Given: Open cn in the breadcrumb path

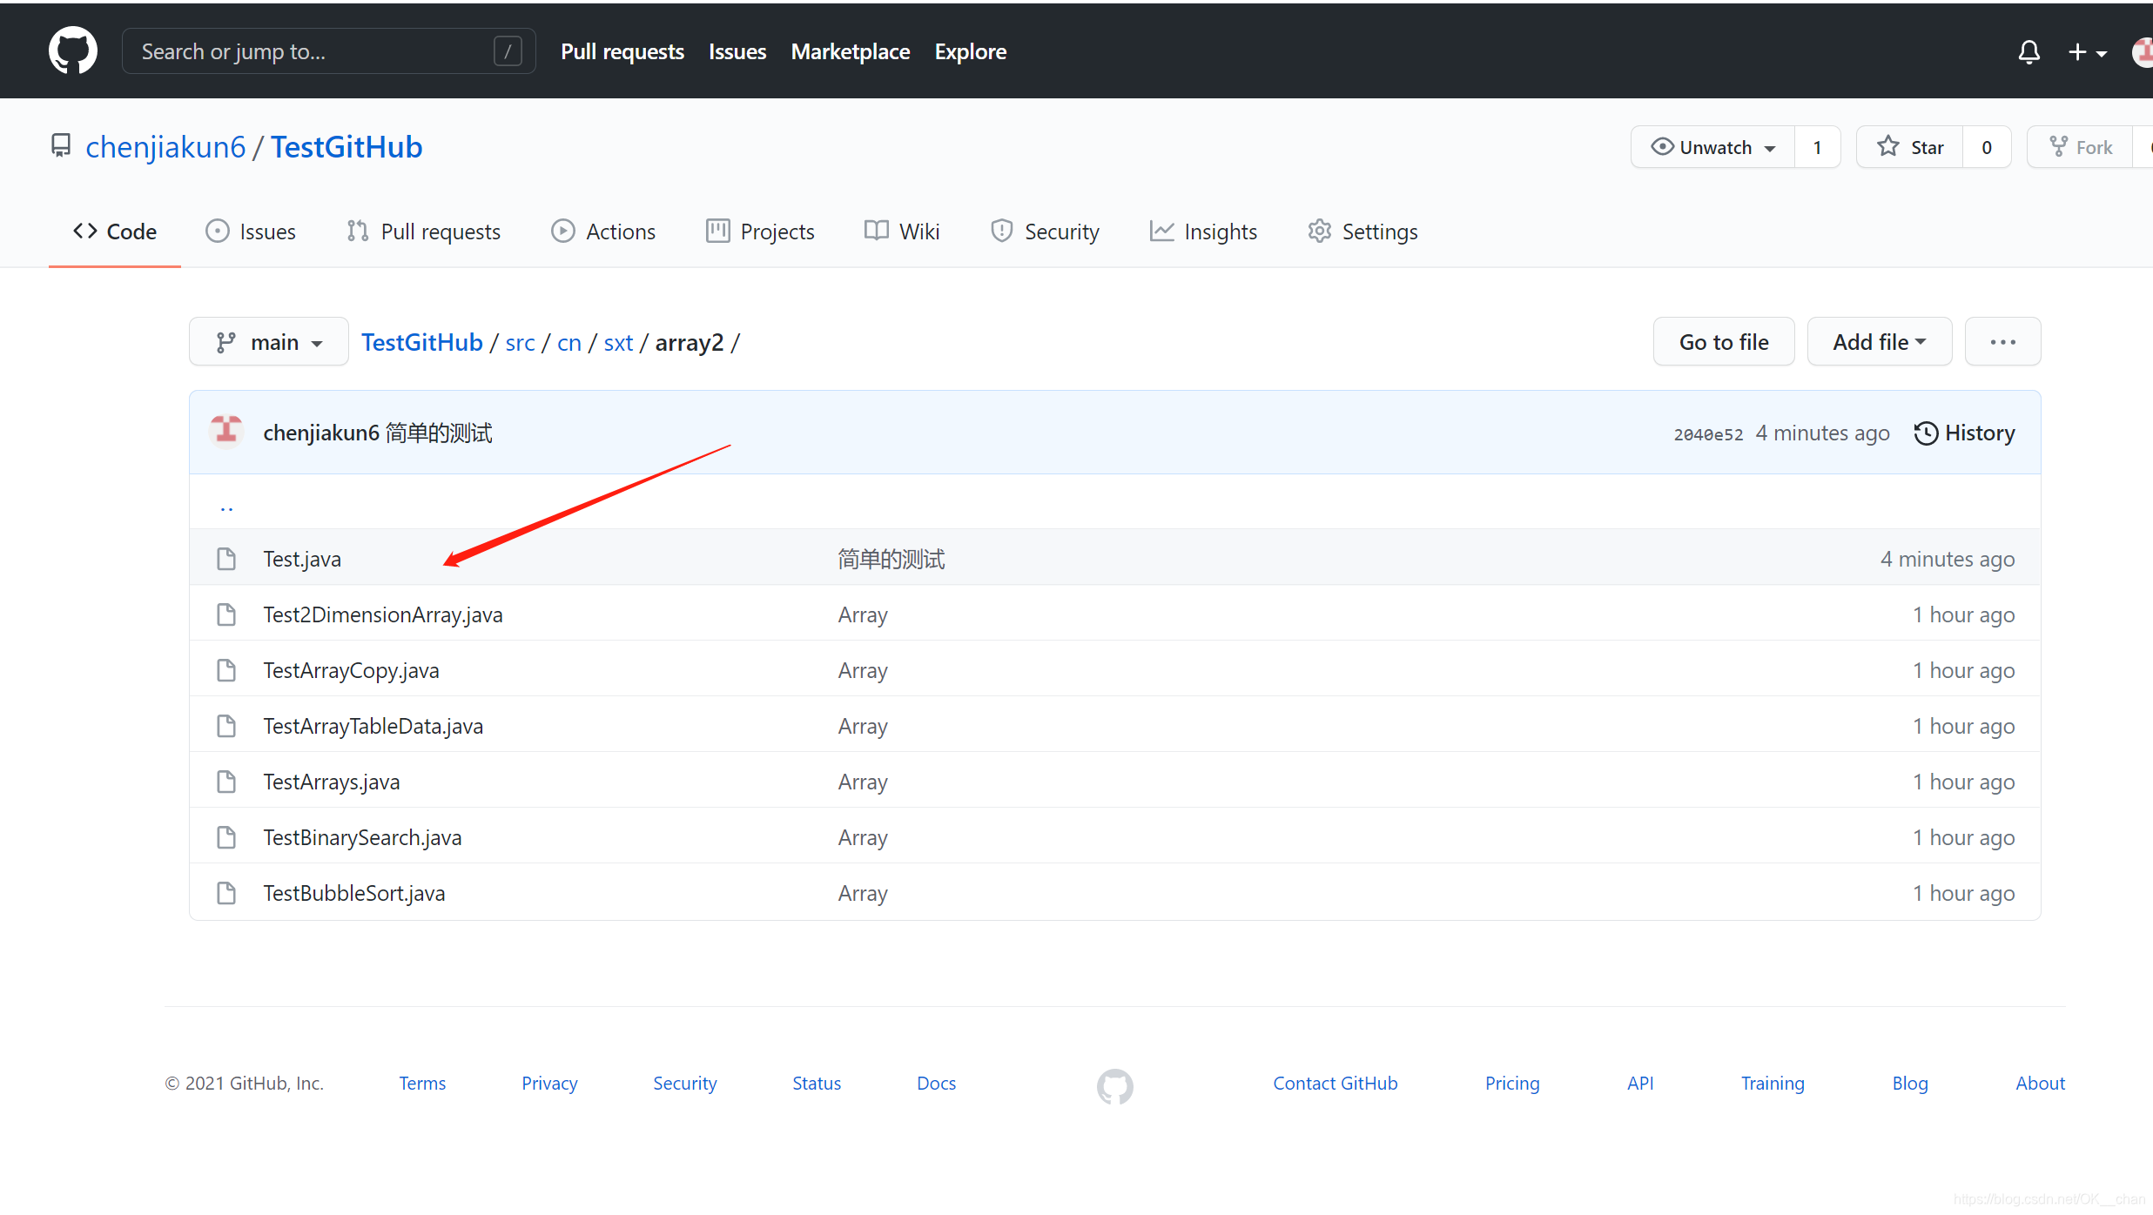Looking at the screenshot, I should [569, 343].
